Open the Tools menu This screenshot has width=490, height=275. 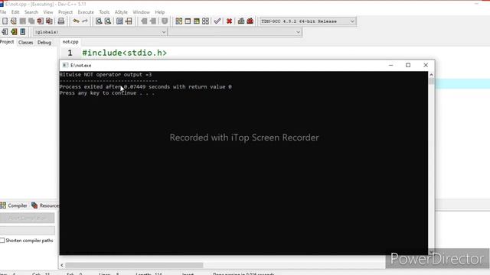point(104,12)
